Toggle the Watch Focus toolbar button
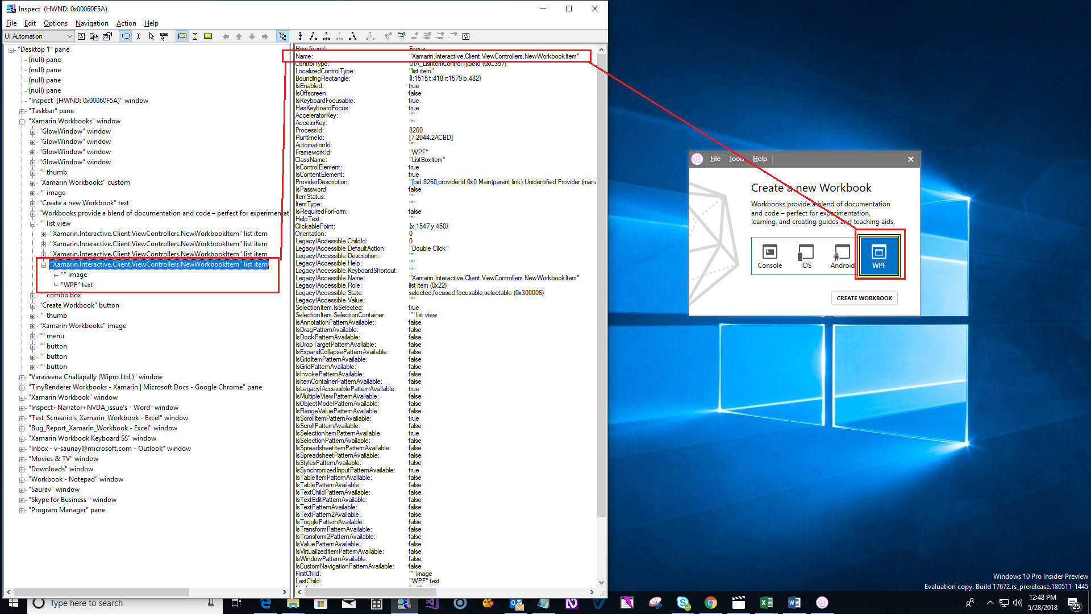Screen dimensions: 1091x614 [126, 36]
